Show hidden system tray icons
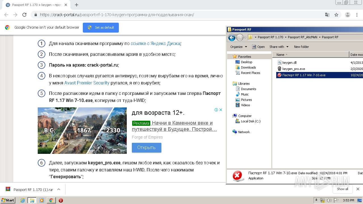Viewport: 363px width, 204px height. pyautogui.click(x=316, y=200)
